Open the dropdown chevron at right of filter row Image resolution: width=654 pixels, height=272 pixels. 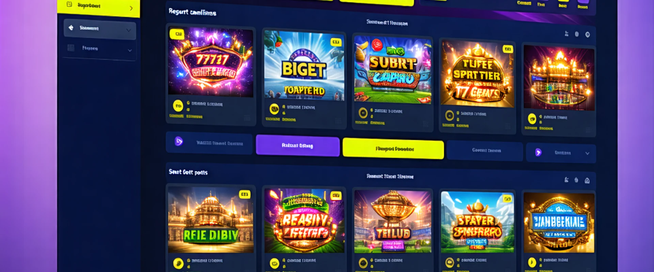click(x=587, y=153)
